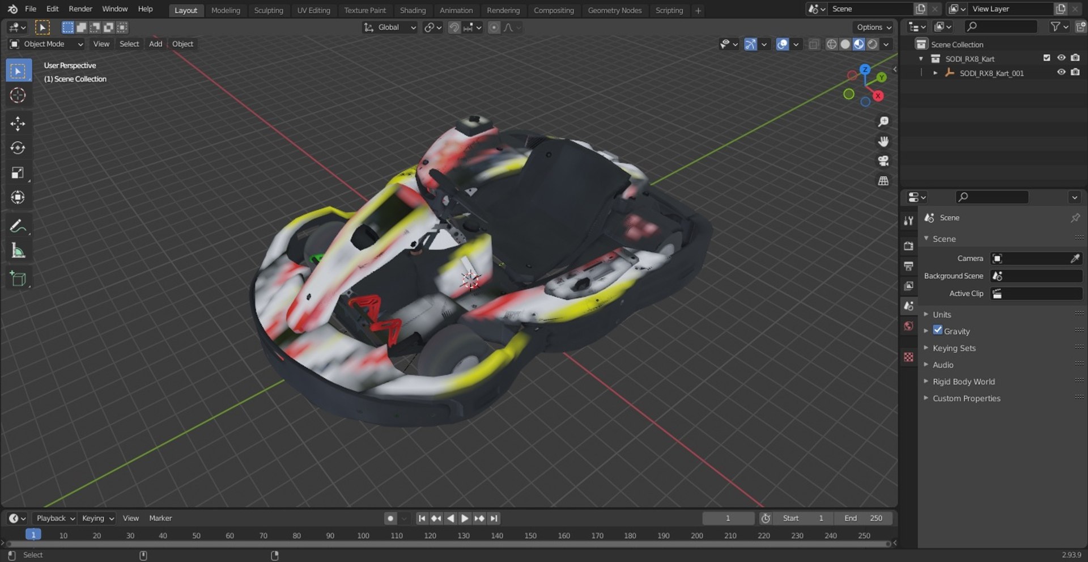Activate the Rotate tool
The width and height of the screenshot is (1088, 562).
pos(18,148)
